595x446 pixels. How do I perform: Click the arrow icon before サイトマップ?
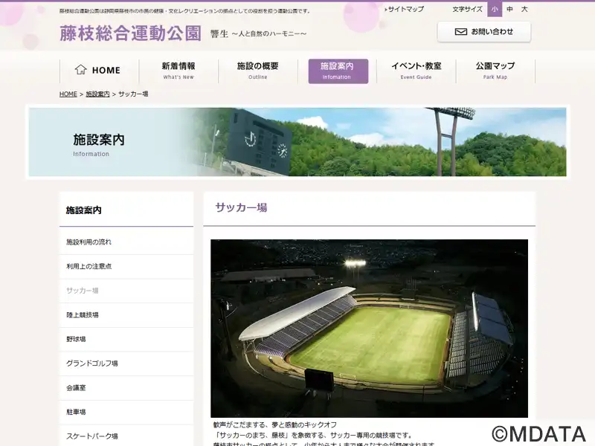[386, 10]
